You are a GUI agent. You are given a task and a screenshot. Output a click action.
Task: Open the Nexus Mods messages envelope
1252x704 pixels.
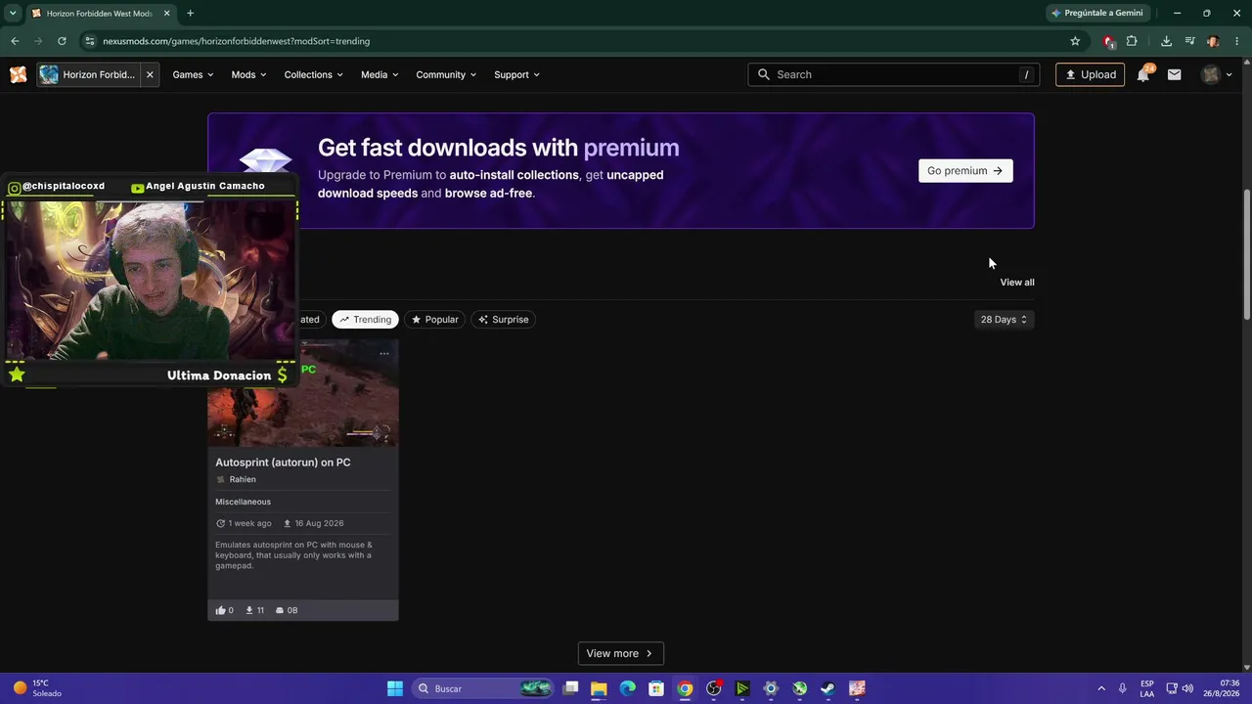[1175, 74]
